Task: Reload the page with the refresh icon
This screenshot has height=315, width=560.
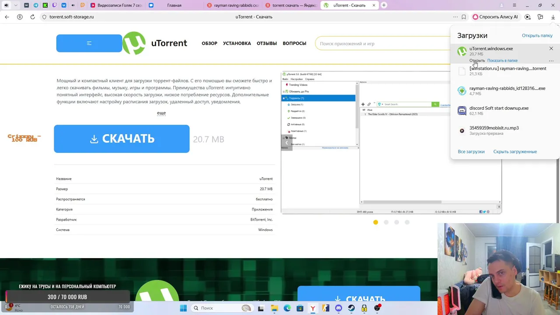Action: click(x=32, y=17)
